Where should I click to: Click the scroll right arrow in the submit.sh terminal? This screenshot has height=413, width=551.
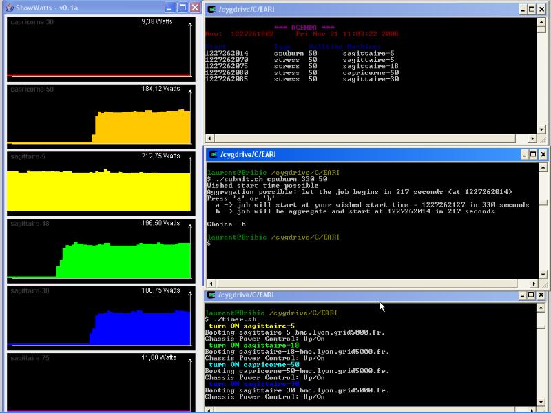click(x=534, y=284)
